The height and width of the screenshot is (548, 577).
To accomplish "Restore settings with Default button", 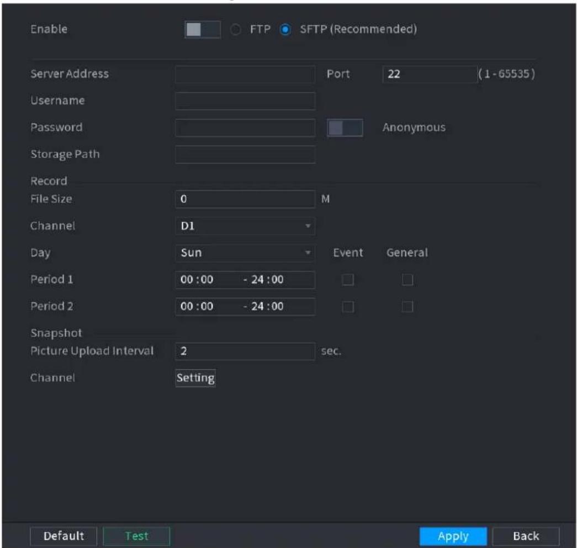I will pyautogui.click(x=63, y=536).
